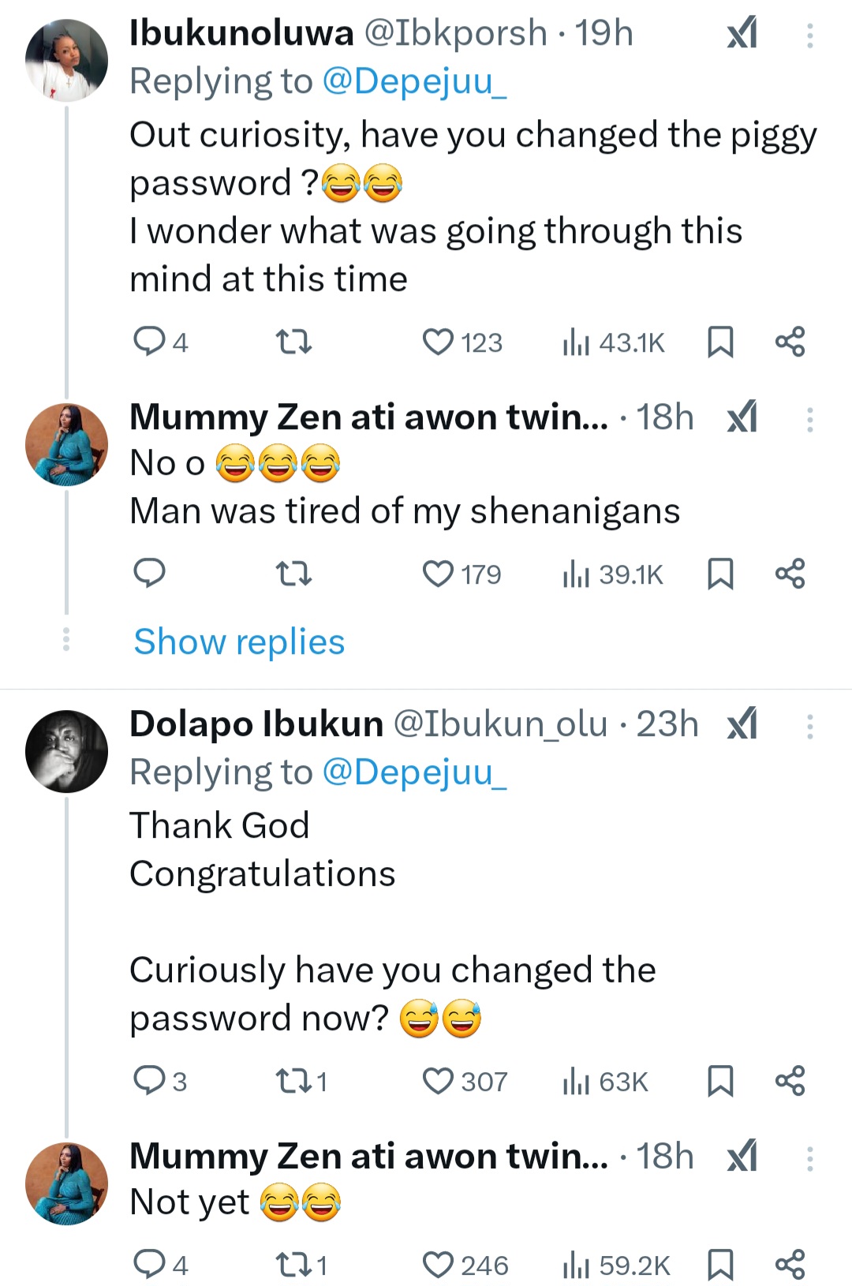Open @Ibkporsh profile handle

click(x=455, y=34)
